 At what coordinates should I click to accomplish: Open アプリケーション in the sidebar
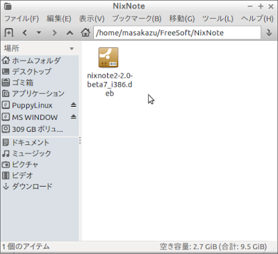pos(40,94)
